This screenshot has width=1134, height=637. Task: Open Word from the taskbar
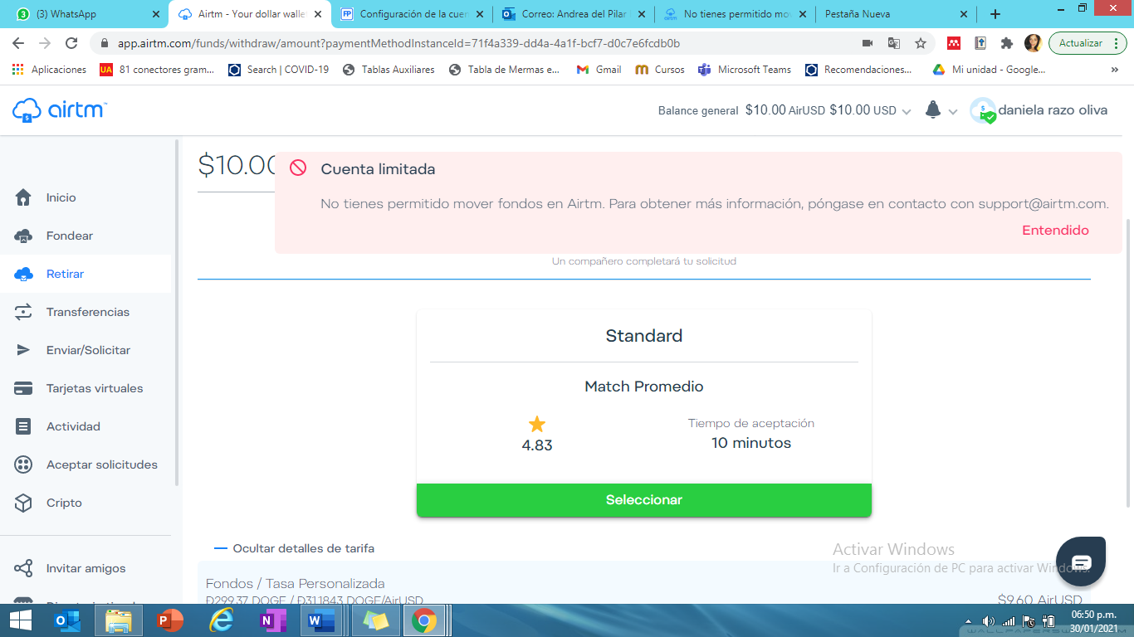320,620
